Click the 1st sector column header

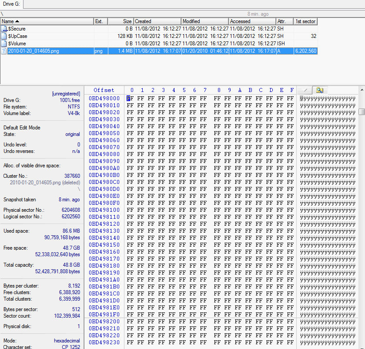305,21
